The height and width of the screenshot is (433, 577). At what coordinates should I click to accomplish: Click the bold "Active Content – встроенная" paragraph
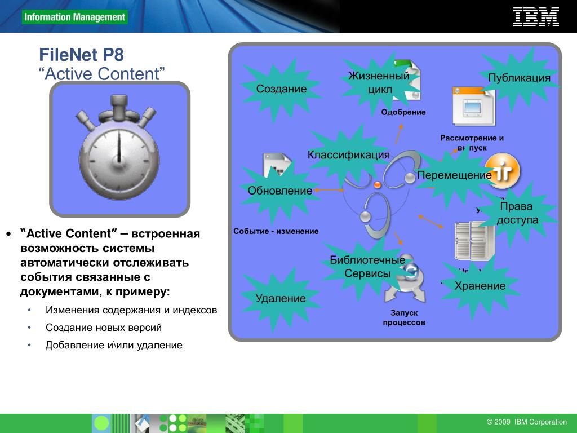tap(110, 263)
